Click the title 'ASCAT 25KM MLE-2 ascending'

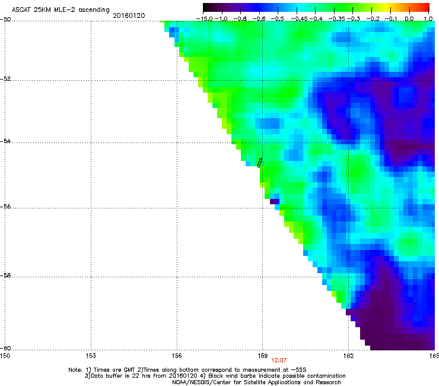pos(61,10)
